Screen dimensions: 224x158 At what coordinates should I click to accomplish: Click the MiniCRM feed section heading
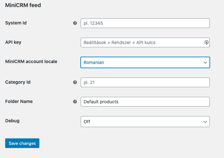click(23, 5)
